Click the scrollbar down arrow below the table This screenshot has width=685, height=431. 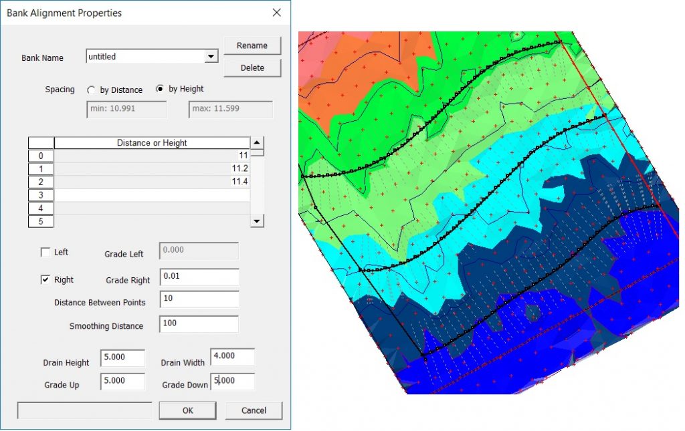point(256,221)
